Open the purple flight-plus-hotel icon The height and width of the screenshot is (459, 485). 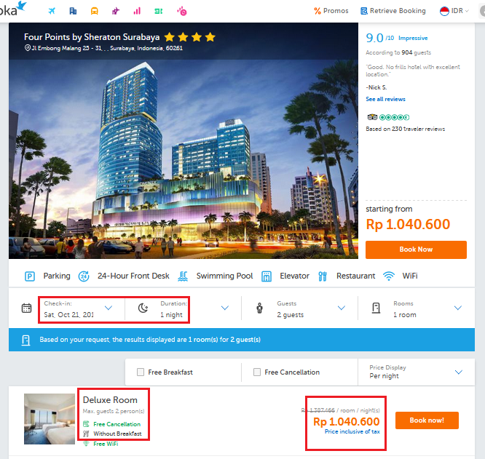click(116, 11)
